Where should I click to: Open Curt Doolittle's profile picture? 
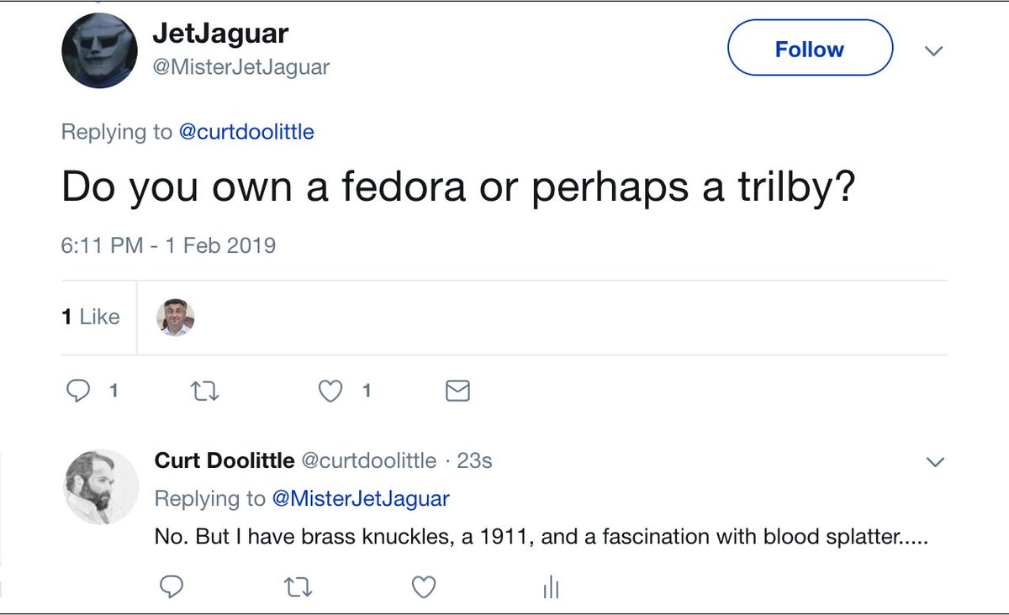[x=102, y=486]
